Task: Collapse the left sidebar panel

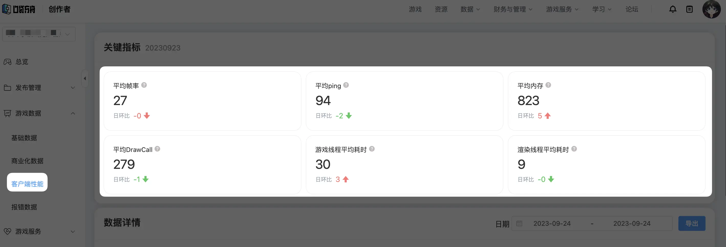Action: click(85, 78)
